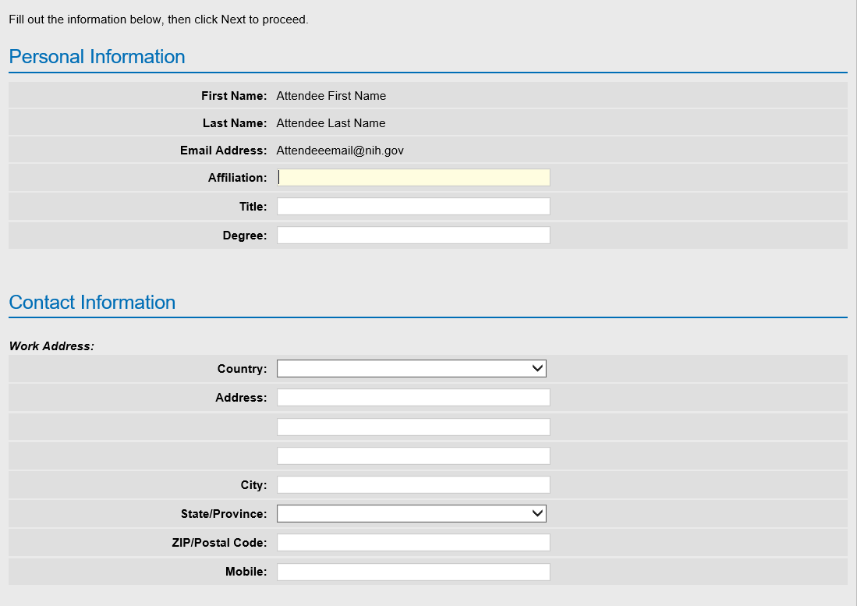The height and width of the screenshot is (606, 857).
Task: Select the Mobile number field
Action: click(413, 572)
